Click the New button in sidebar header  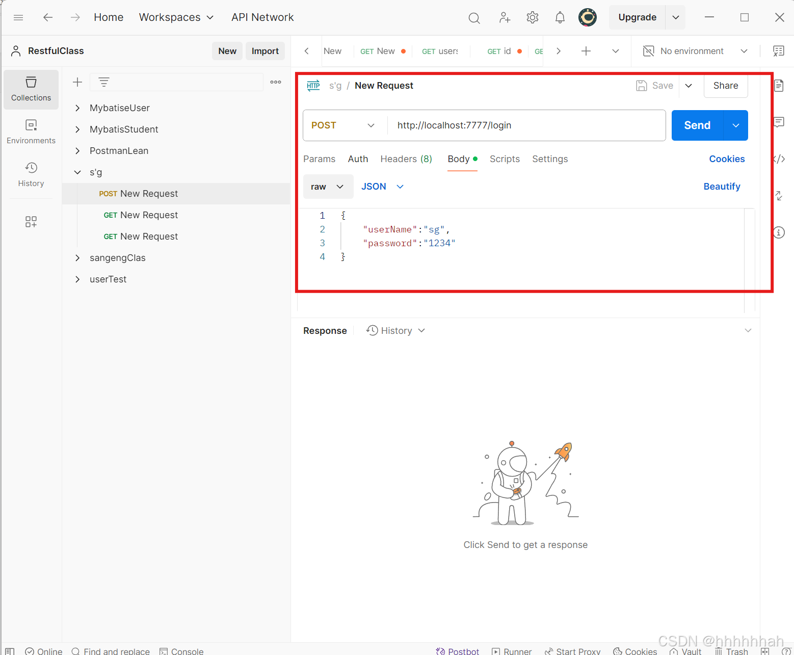(x=227, y=51)
